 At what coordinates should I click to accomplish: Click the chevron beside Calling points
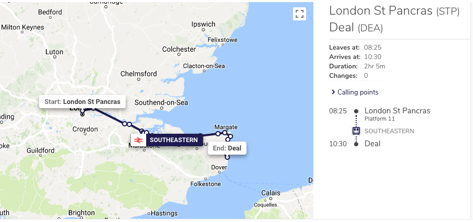pos(333,92)
